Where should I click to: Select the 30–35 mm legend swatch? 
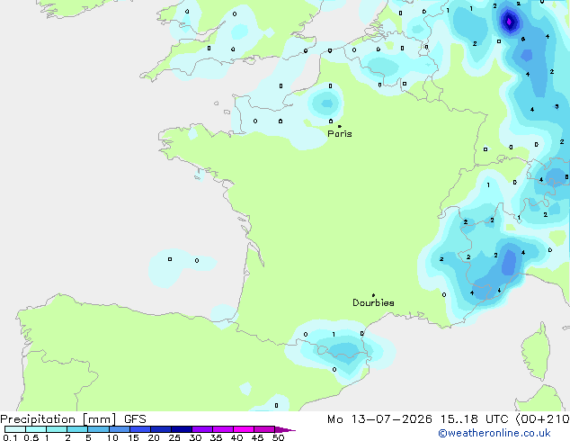(202, 429)
